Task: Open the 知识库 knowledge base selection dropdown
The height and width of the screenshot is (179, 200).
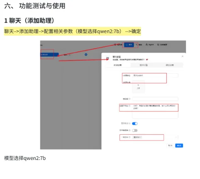Action: [x=155, y=137]
